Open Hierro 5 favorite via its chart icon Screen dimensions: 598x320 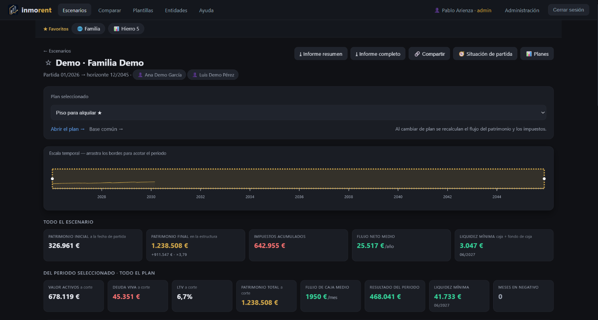pyautogui.click(x=116, y=29)
